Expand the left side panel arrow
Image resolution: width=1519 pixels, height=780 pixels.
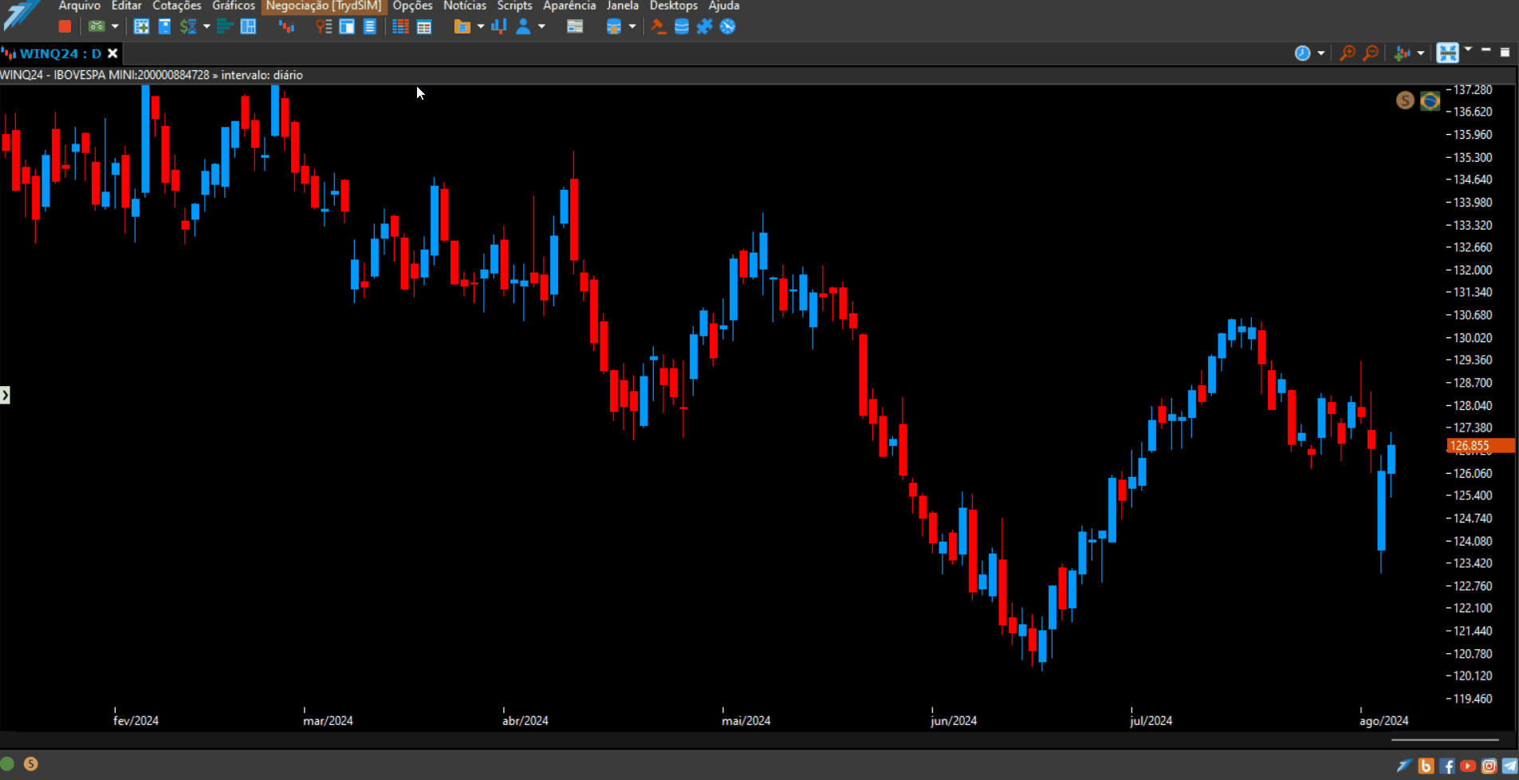(5, 395)
